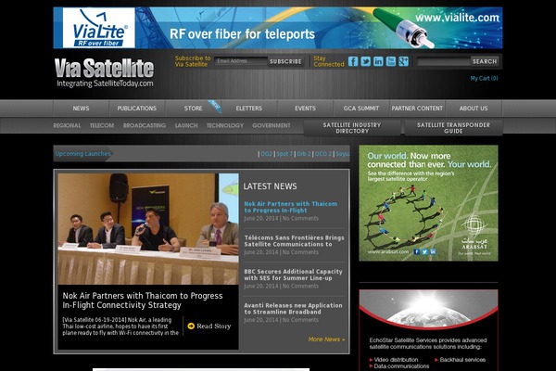Select the GOVERNMENT sub-navigation item
The height and width of the screenshot is (371, 556).
tap(272, 126)
